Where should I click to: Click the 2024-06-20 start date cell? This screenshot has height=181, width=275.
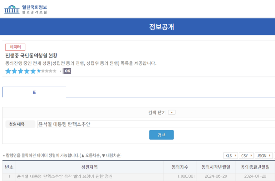tap(216, 176)
